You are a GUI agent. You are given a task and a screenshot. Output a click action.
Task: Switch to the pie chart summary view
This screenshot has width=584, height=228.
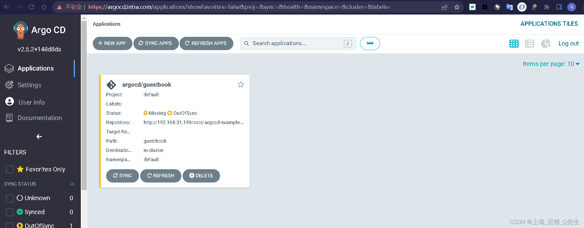[x=546, y=44]
